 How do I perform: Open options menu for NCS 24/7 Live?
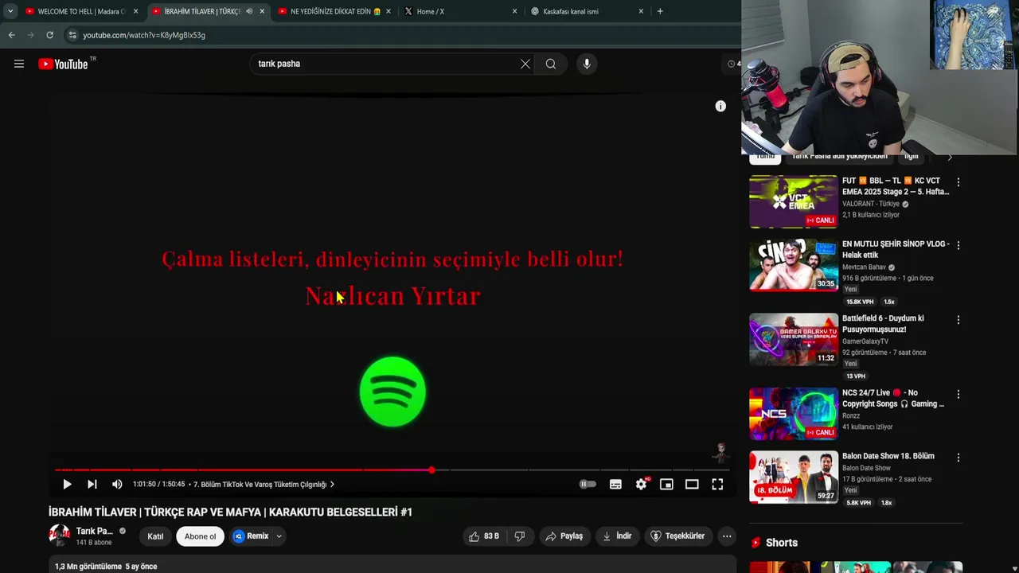coord(958,394)
